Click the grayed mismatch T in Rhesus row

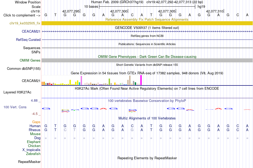75,130
